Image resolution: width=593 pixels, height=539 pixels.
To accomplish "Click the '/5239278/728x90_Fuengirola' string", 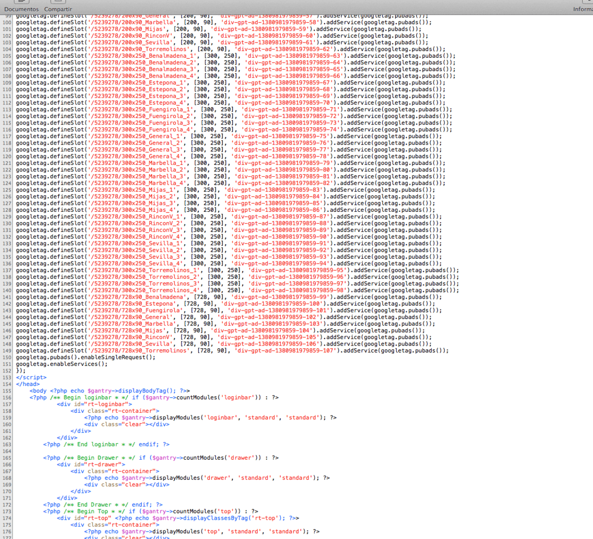I will [x=136, y=310].
